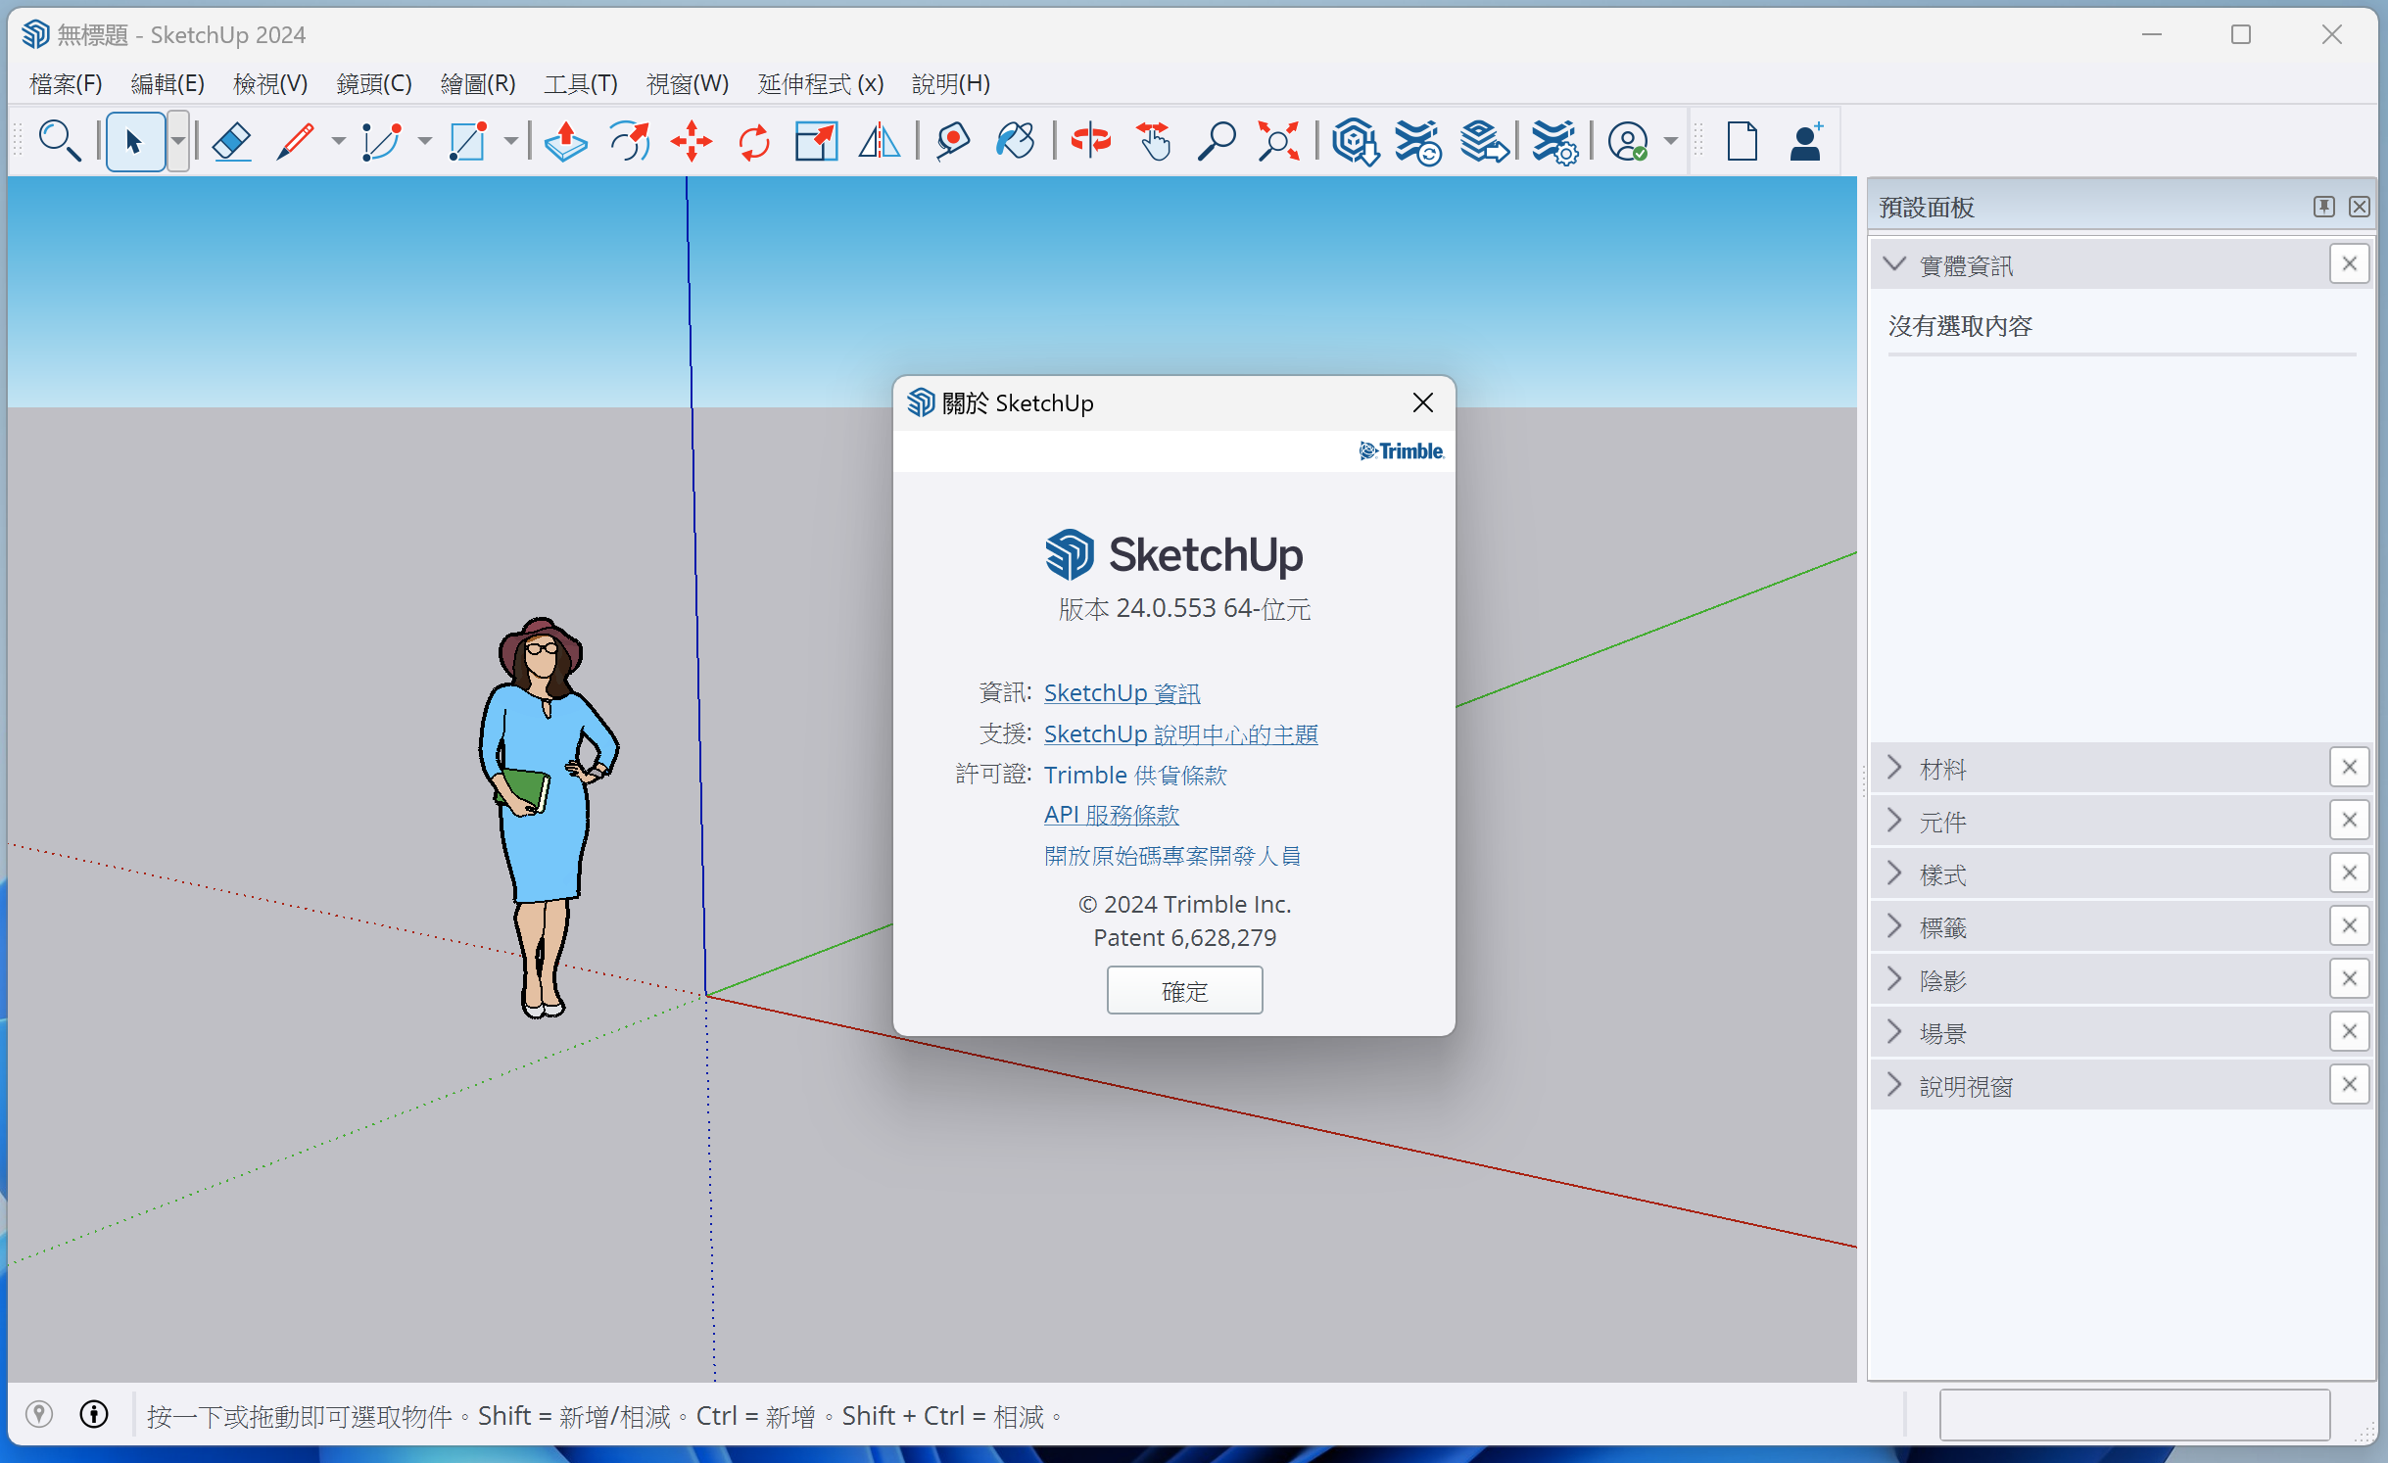Viewport: 2388px width, 1463px height.
Task: Select the Eraser tool in the toolbar
Action: (x=232, y=142)
